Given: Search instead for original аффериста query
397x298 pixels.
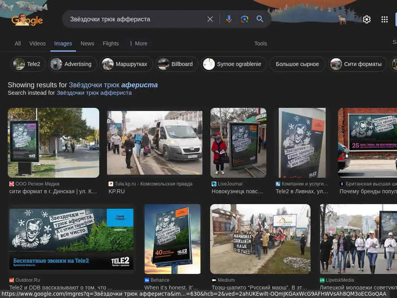Looking at the screenshot, I should pyautogui.click(x=94, y=93).
